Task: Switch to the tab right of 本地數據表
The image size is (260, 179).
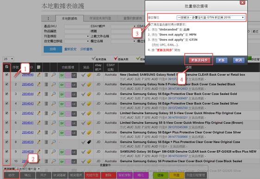Action: pos(100,19)
